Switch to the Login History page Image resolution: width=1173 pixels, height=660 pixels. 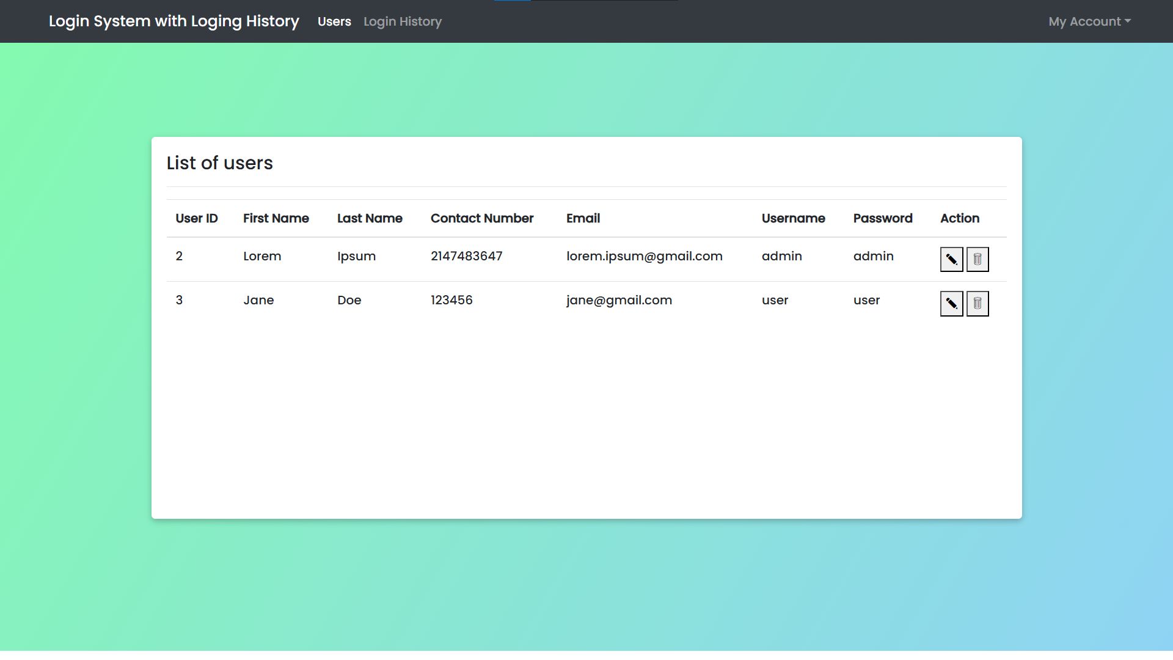(402, 21)
